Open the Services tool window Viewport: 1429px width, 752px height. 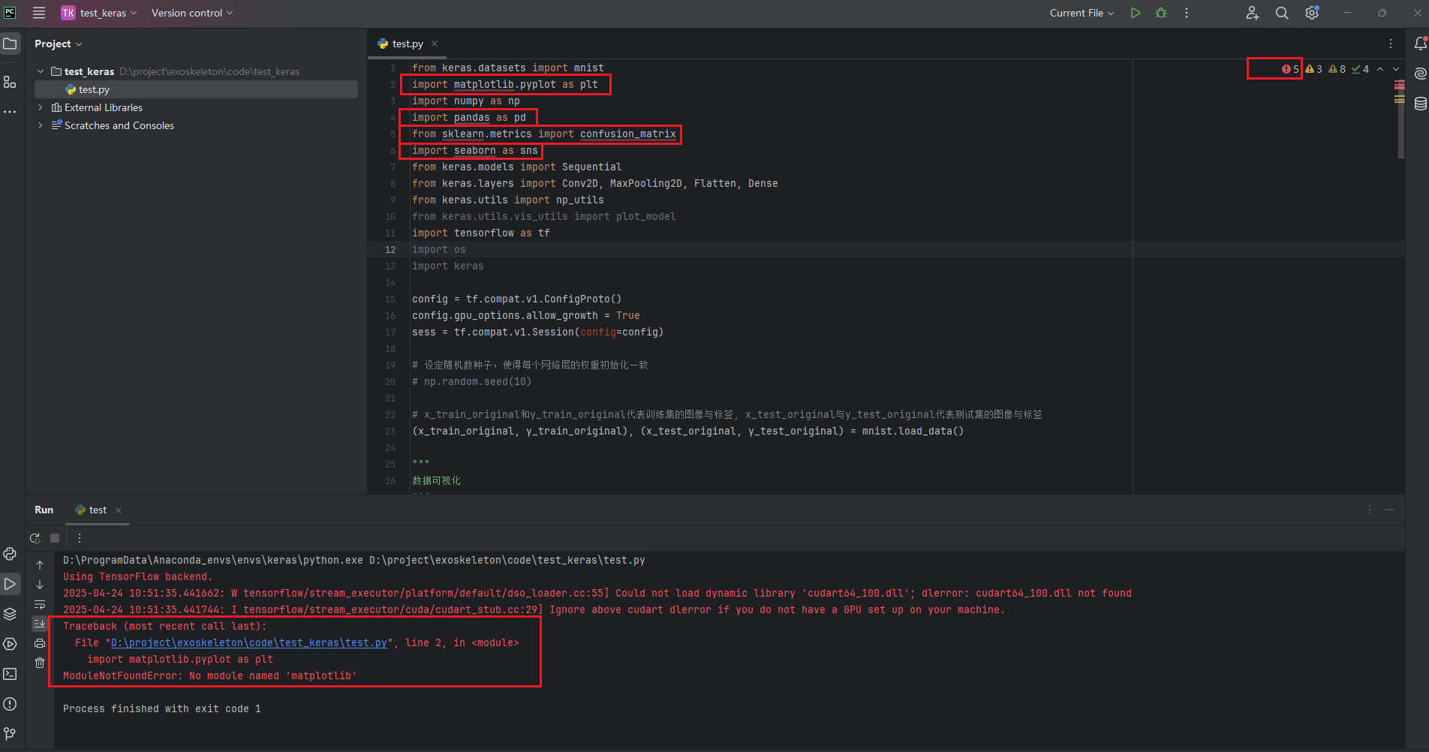tap(10, 644)
